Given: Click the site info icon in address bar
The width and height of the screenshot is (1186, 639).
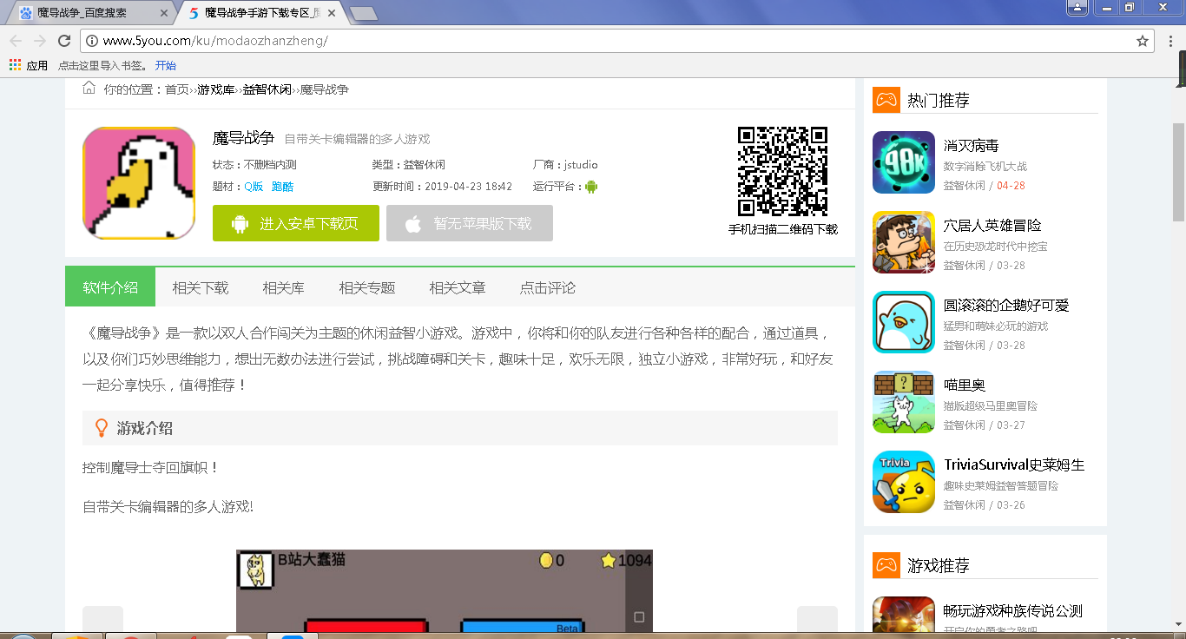Looking at the screenshot, I should pyautogui.click(x=92, y=41).
